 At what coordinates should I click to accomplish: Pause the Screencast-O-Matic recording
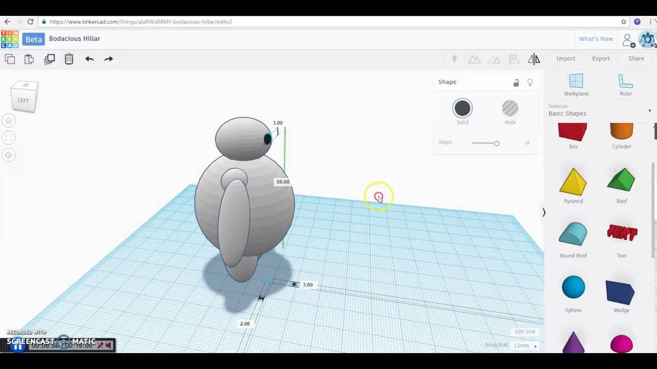click(18, 346)
